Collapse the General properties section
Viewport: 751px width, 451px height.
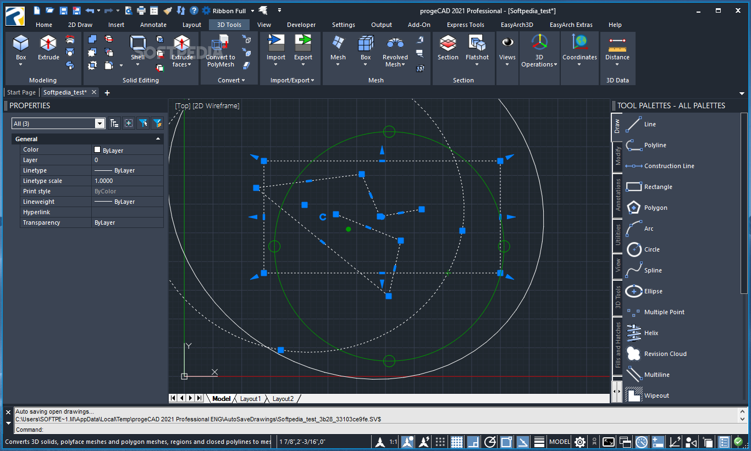[x=158, y=139]
